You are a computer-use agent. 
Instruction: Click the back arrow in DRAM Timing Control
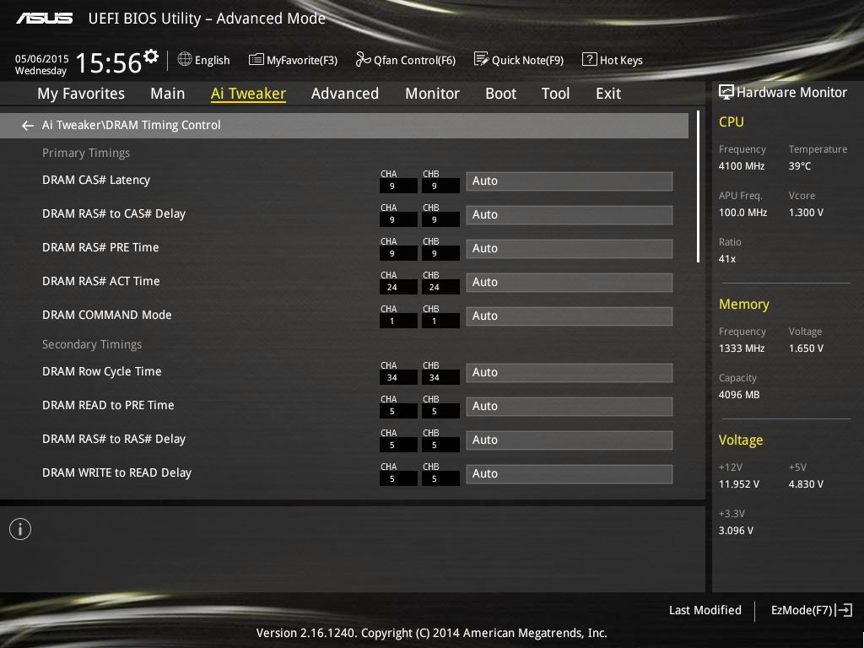tap(28, 126)
